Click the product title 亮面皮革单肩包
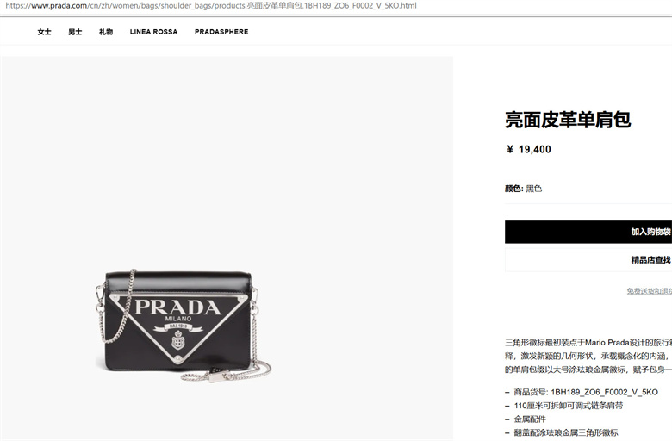The image size is (672, 441). click(x=568, y=120)
